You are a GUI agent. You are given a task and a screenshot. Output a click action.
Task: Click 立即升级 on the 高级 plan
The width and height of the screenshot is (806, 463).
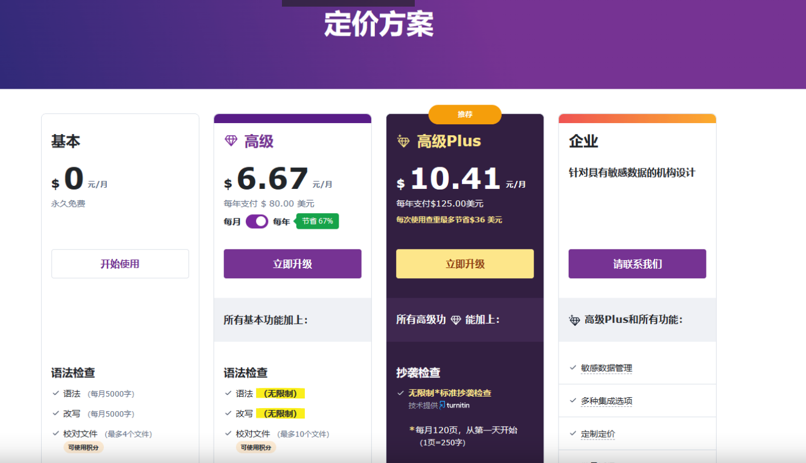[292, 263]
